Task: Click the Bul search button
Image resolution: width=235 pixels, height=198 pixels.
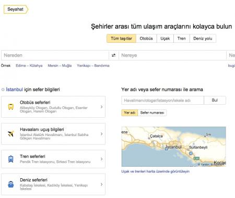Action: 215,100
